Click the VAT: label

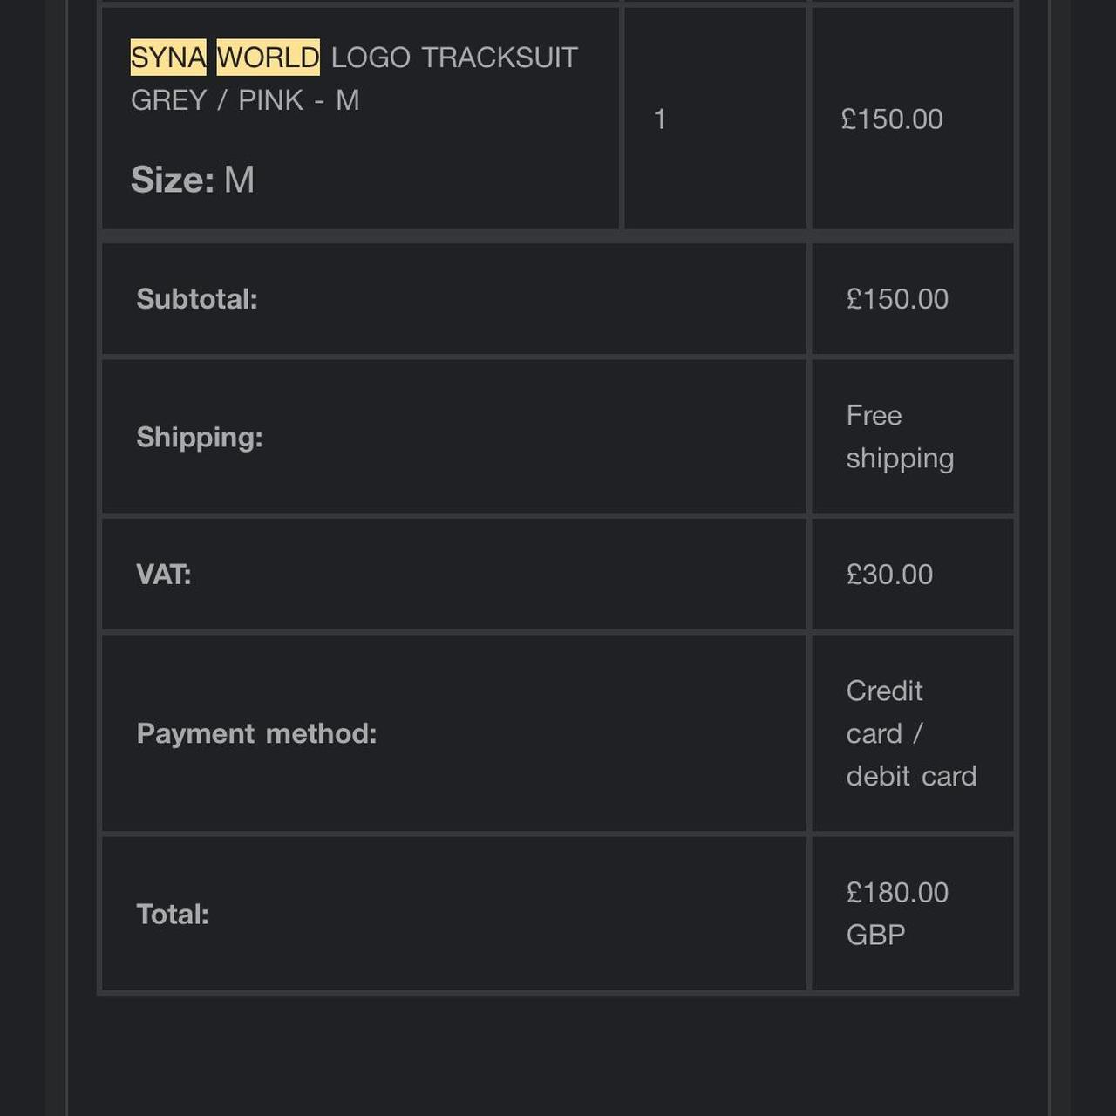coord(164,575)
